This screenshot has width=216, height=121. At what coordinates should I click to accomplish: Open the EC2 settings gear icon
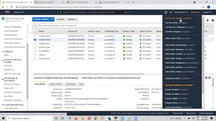click(x=208, y=20)
